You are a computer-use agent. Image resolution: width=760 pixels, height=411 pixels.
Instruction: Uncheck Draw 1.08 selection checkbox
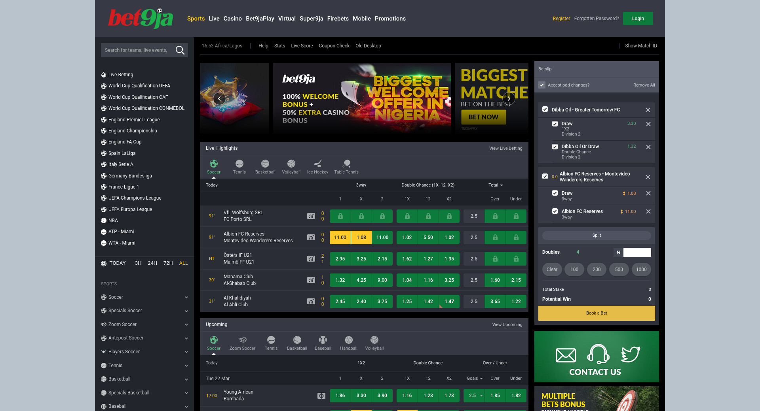(x=555, y=193)
